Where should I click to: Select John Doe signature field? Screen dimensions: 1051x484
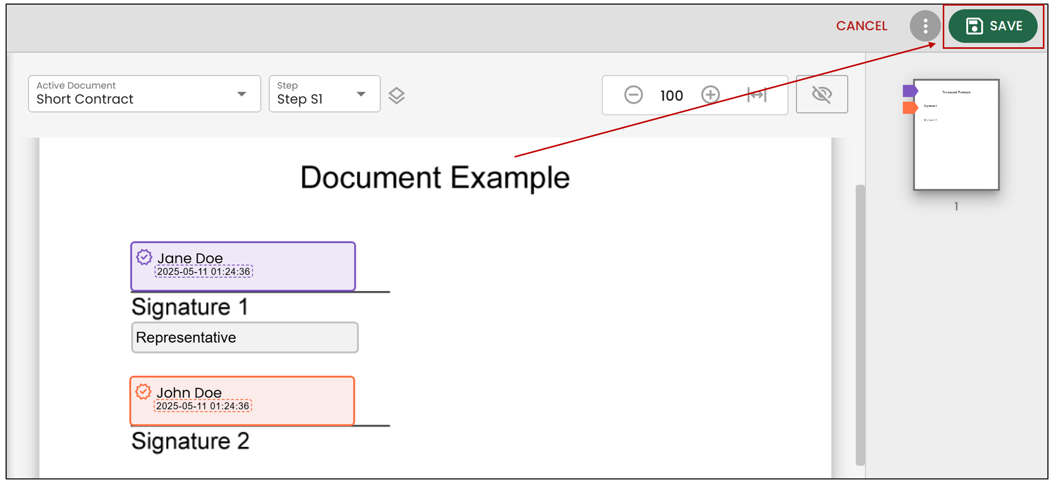click(242, 401)
